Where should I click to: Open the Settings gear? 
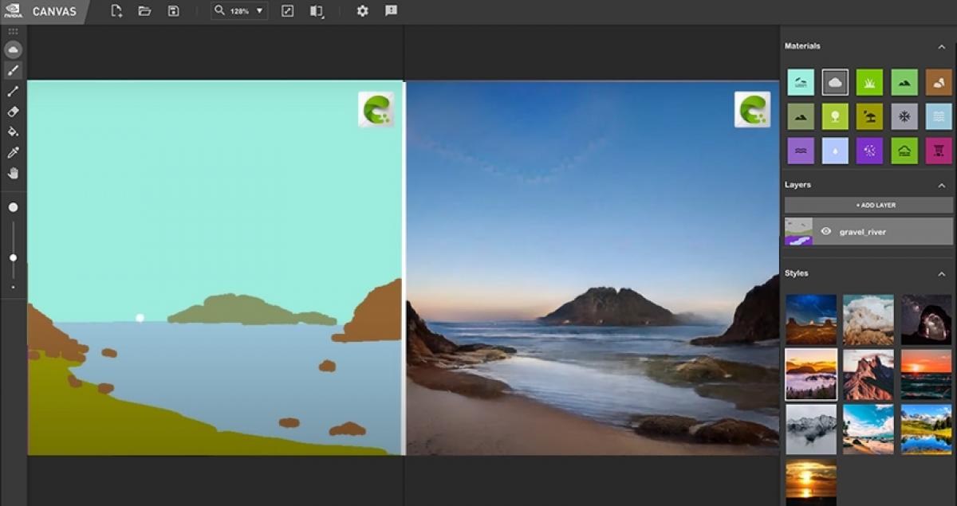click(x=362, y=11)
